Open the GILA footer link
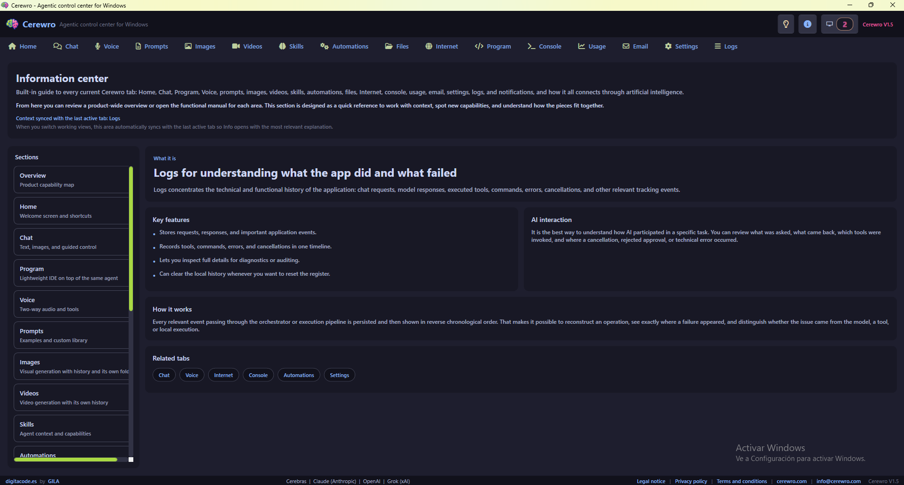Viewport: 904px width, 485px height. [54, 481]
